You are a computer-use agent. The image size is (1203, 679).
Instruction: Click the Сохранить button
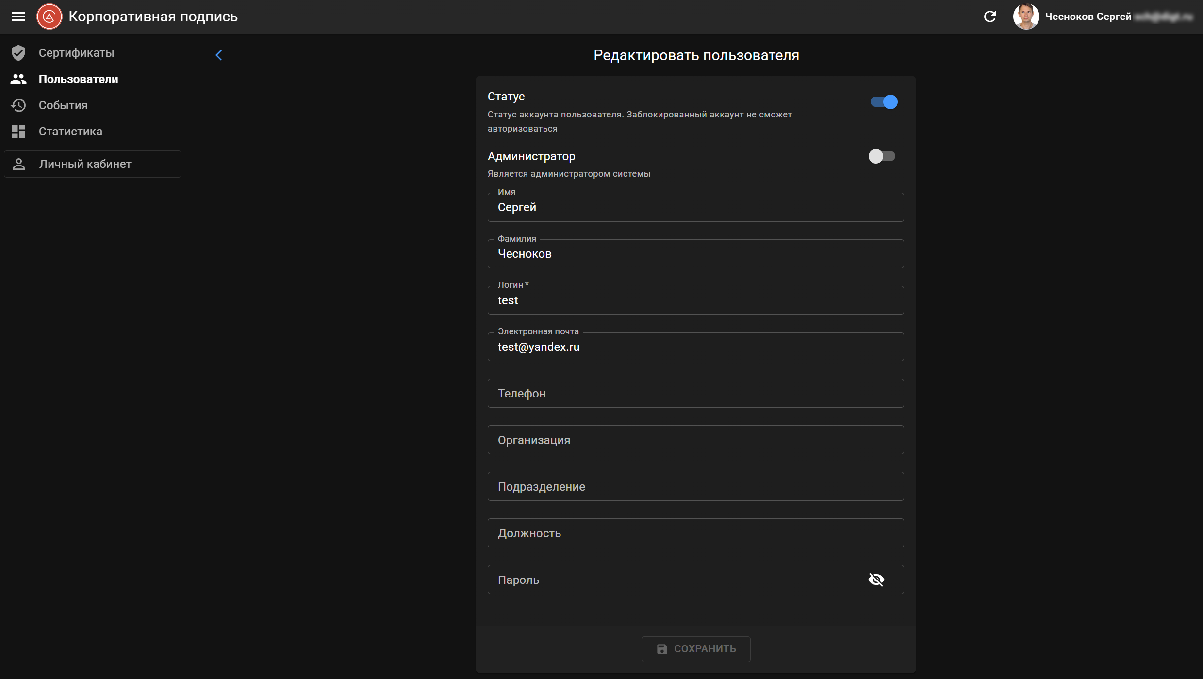click(696, 649)
